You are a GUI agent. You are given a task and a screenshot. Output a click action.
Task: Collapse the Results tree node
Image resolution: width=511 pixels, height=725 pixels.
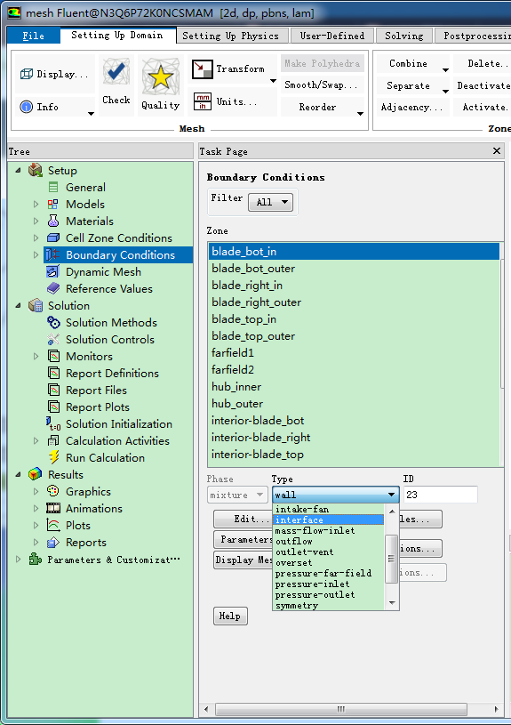(x=18, y=475)
